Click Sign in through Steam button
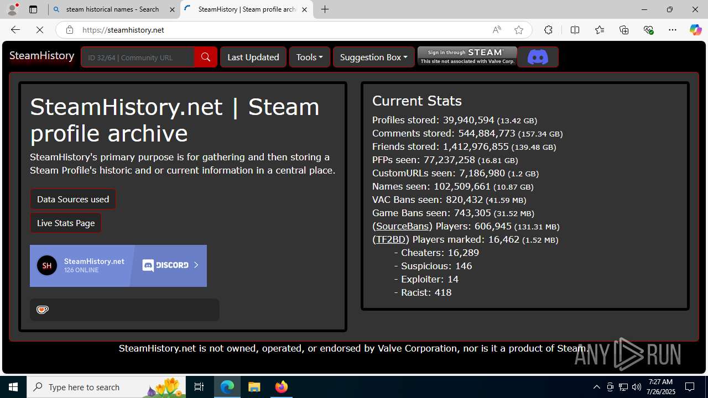This screenshot has width=708, height=398. (467, 56)
